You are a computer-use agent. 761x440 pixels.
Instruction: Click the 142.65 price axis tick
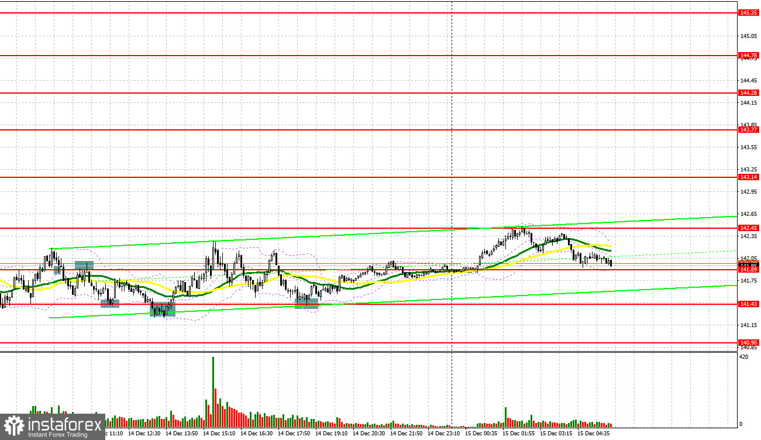point(748,214)
